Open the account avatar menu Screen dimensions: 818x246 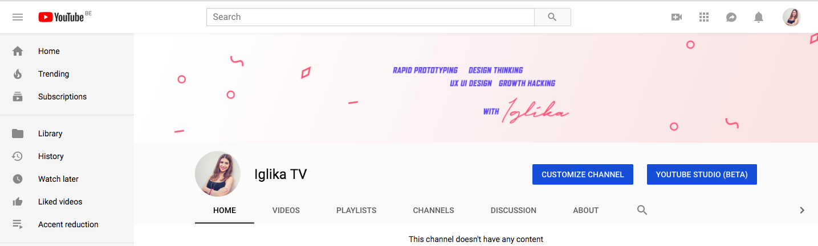pyautogui.click(x=792, y=17)
